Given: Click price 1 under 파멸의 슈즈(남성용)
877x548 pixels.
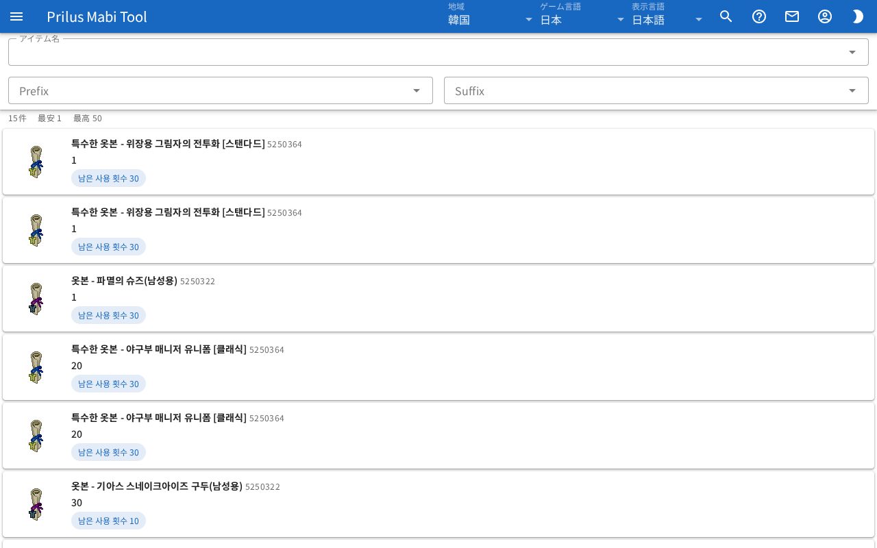Looking at the screenshot, I should tap(74, 297).
